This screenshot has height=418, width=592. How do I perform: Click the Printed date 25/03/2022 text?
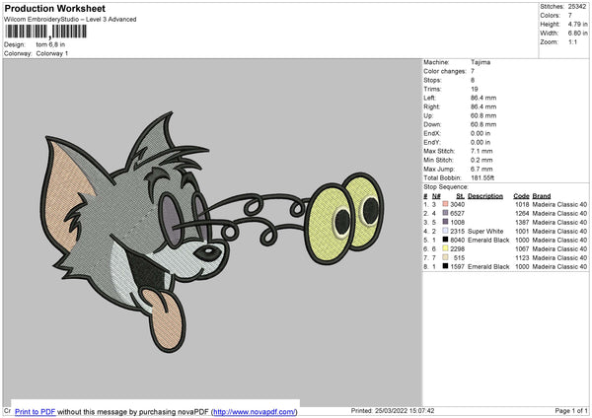[x=393, y=411]
